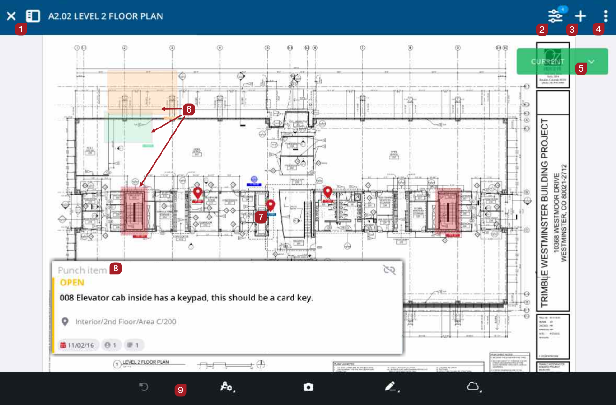Open the measure tools menu
Viewport: 616px width, 405px height.
pos(227,387)
